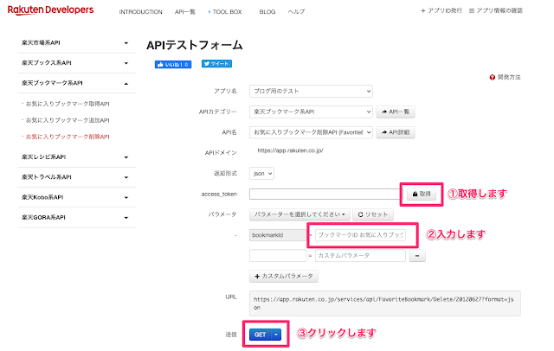Viewport: 554px width, 351px height.
Task: Open お気に入りブックマーク取得API link
Action: coord(68,104)
